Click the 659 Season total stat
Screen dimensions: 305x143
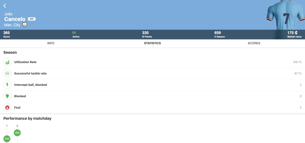[217, 33]
